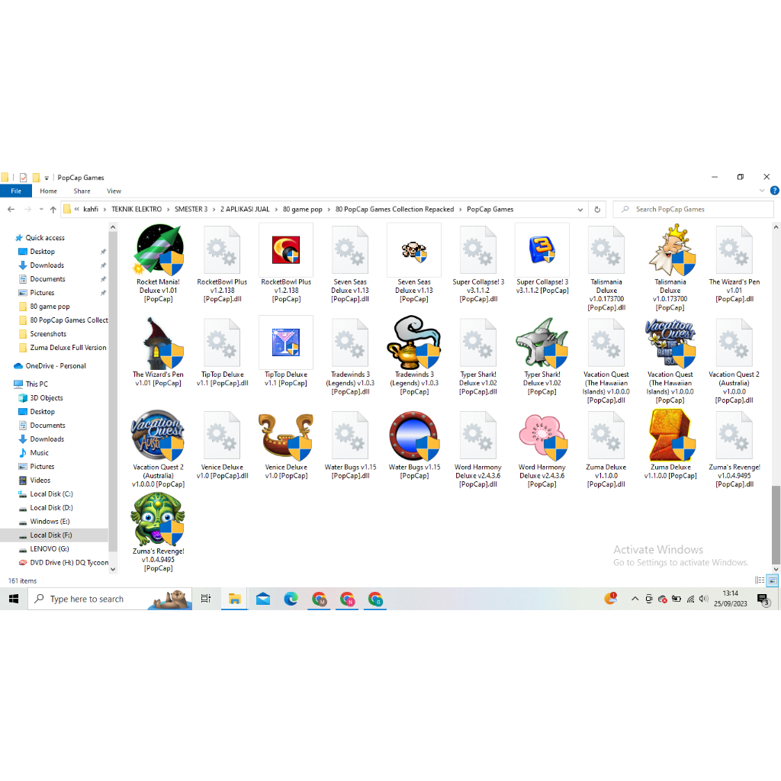
Task: Open the View ribbon tab
Action: pyautogui.click(x=114, y=191)
